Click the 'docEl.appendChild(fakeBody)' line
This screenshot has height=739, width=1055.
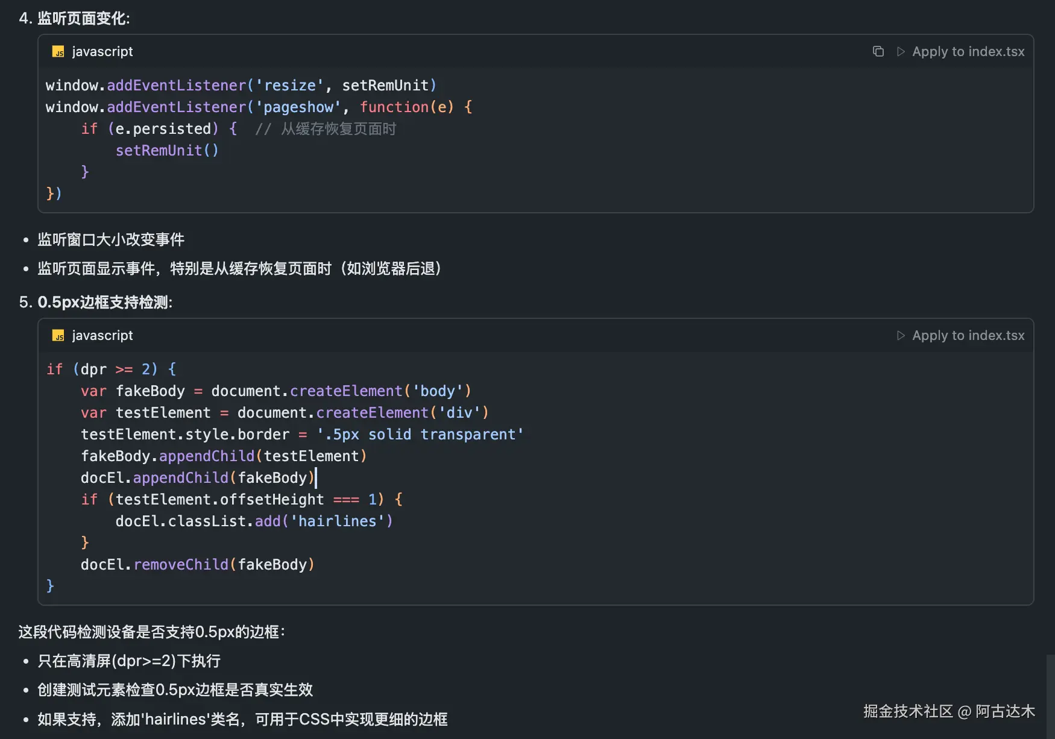pyautogui.click(x=198, y=478)
